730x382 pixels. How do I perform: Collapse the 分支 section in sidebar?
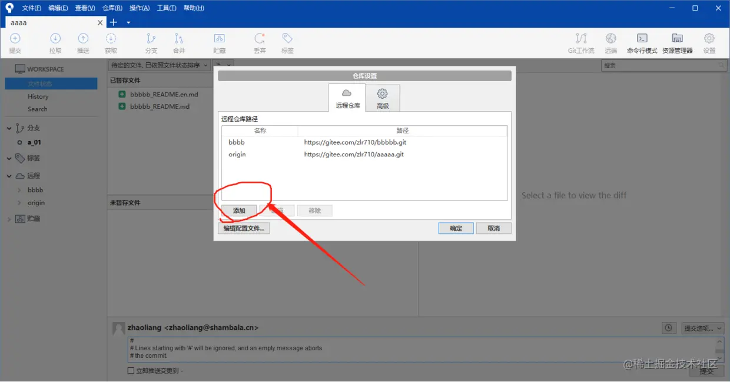pos(9,128)
